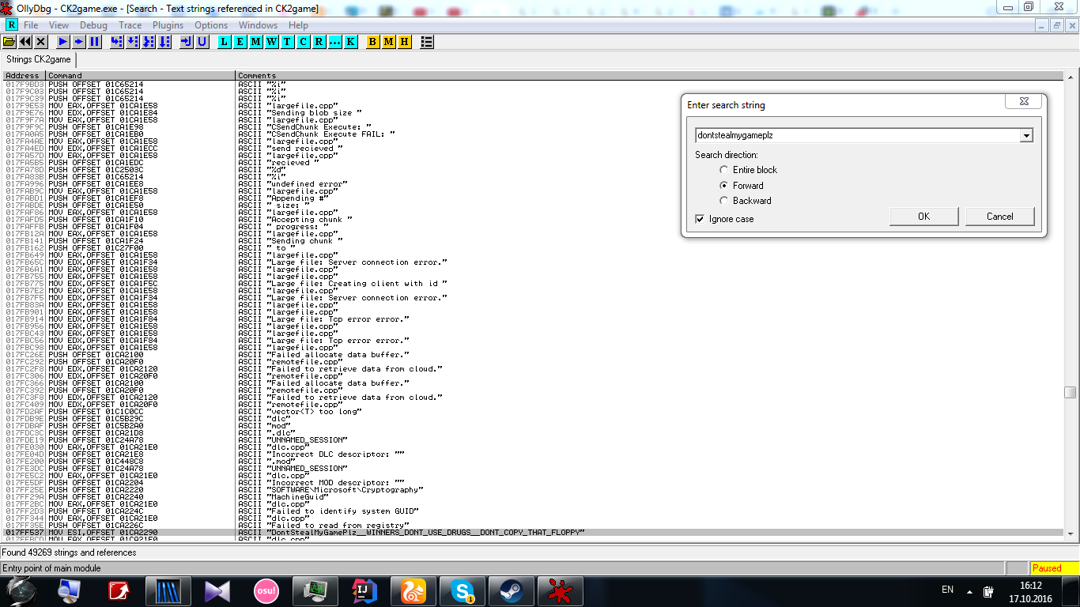Screen dimensions: 1080x607
Task: Open Breakpoints with yellow B icon
Action: tap(373, 42)
